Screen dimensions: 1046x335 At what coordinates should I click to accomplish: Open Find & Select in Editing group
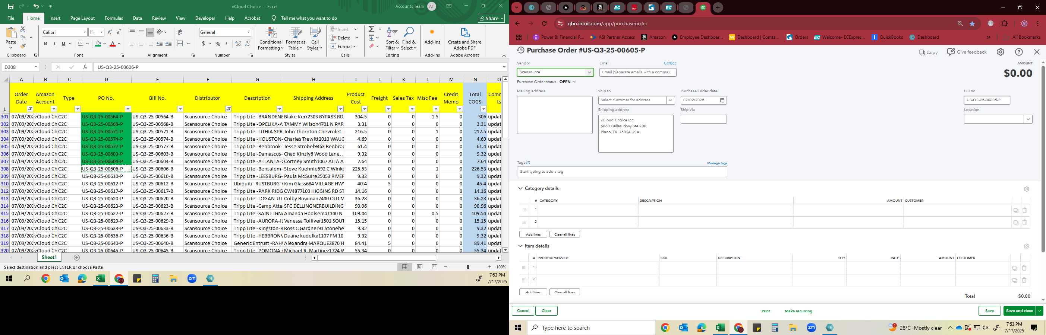point(409,39)
